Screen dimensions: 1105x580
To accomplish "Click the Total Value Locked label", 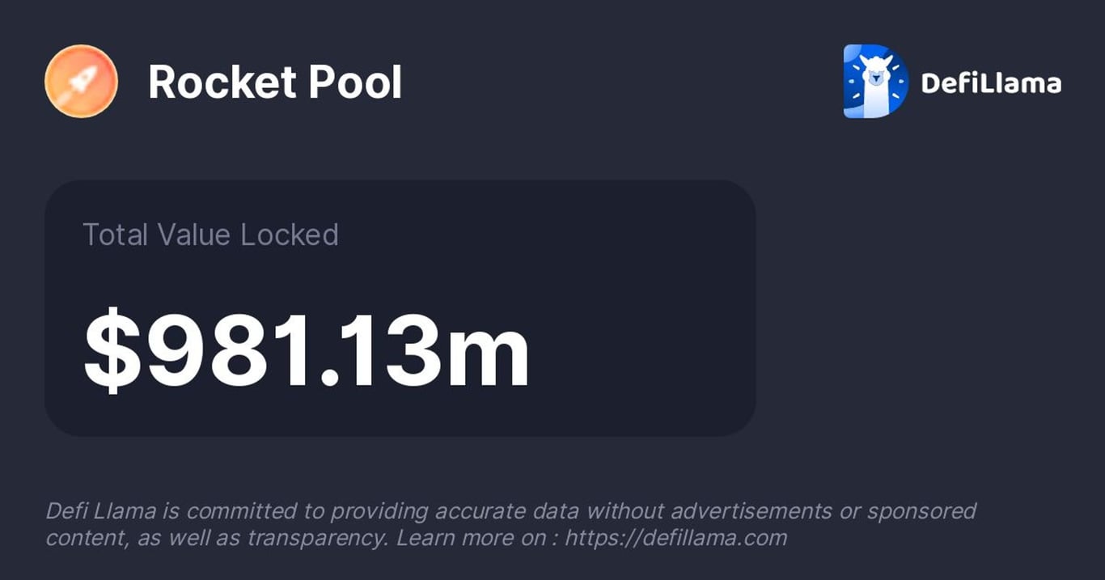I will pyautogui.click(x=210, y=235).
